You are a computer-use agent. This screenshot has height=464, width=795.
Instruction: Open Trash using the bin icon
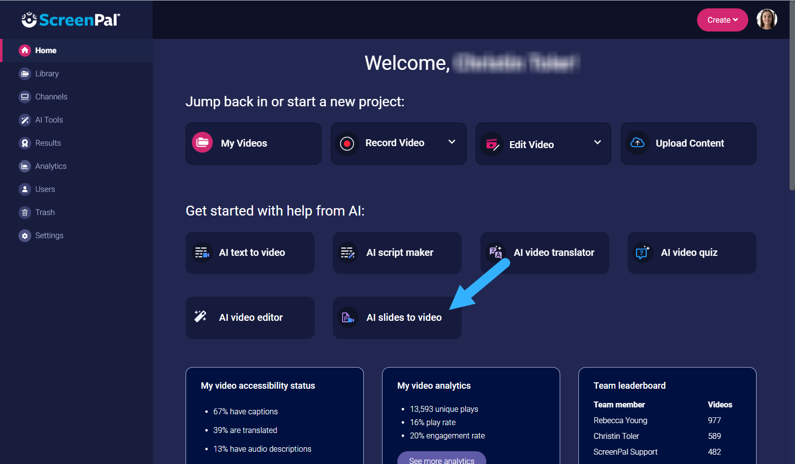(x=25, y=213)
